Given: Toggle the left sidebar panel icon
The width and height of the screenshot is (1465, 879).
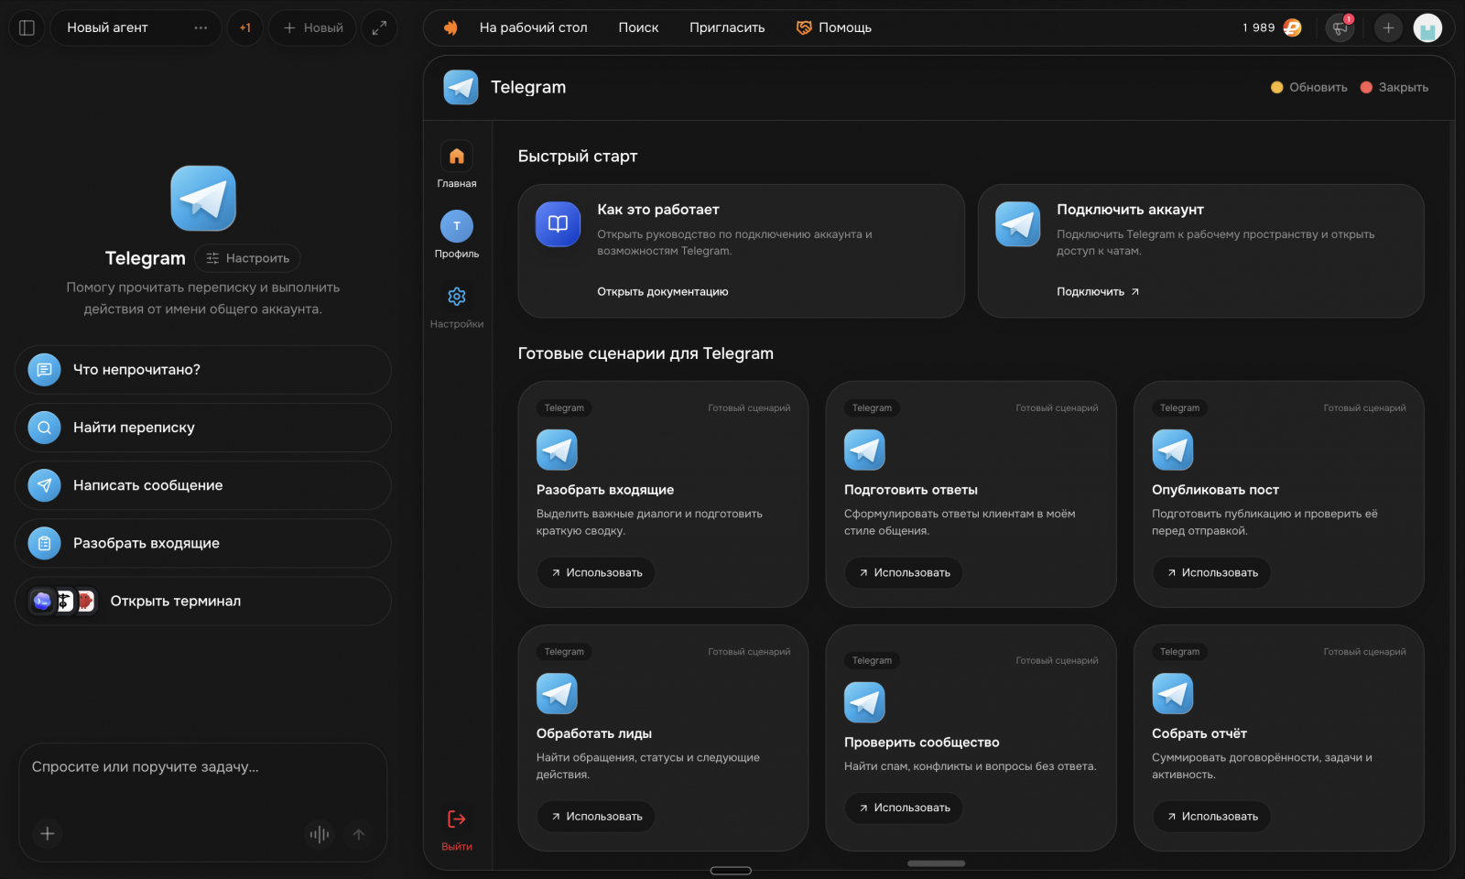Looking at the screenshot, I should point(27,27).
